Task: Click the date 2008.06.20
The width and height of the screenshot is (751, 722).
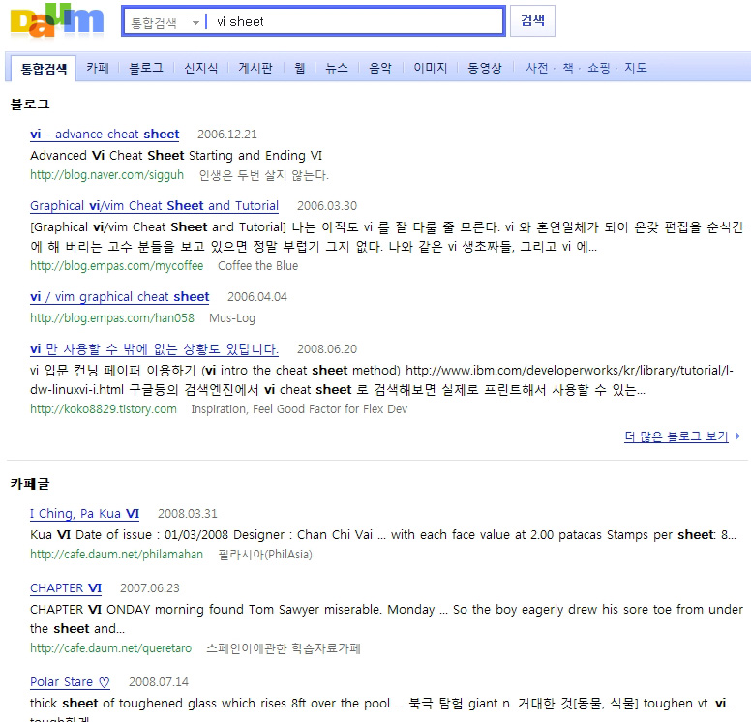Action: point(327,349)
